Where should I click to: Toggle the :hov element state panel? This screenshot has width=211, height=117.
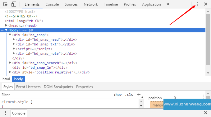click(117, 95)
